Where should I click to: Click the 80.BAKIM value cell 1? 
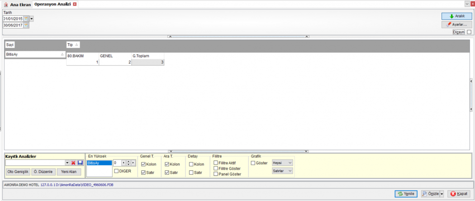82,62
